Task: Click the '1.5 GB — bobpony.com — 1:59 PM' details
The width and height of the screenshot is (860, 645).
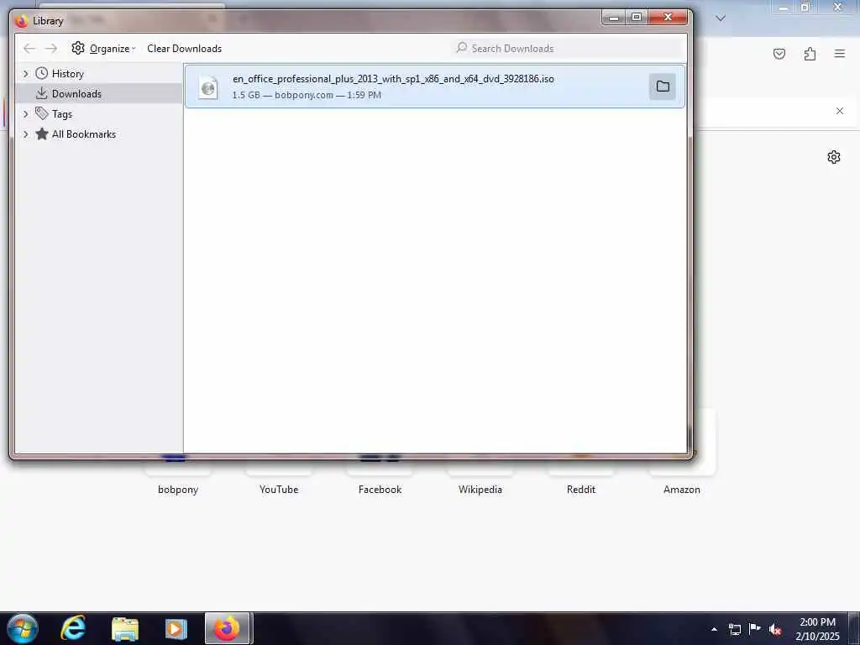Action: coord(307,95)
